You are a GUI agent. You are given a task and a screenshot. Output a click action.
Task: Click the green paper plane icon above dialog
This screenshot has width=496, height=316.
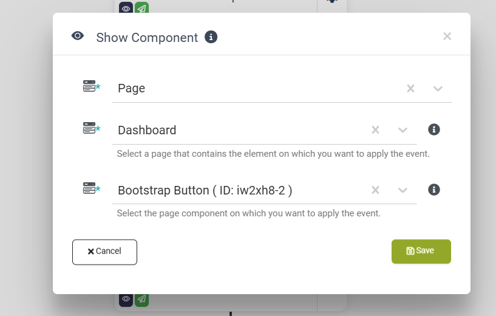coord(141,8)
